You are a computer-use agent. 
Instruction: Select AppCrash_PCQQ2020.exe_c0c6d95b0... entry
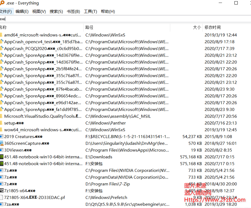pos(43,49)
